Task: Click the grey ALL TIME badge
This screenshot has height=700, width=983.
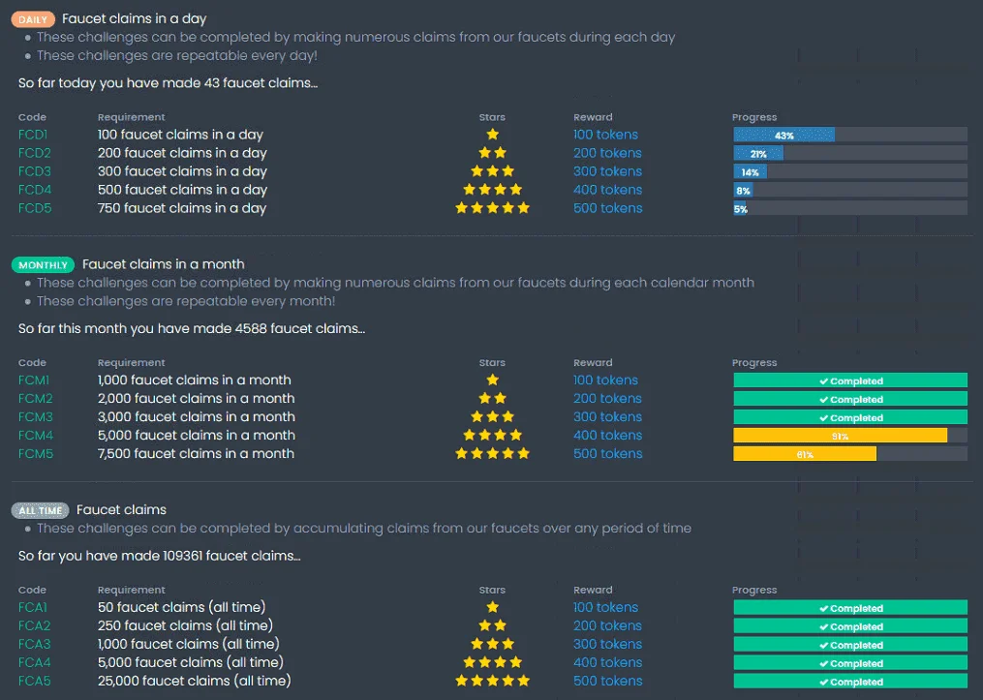Action: (40, 511)
